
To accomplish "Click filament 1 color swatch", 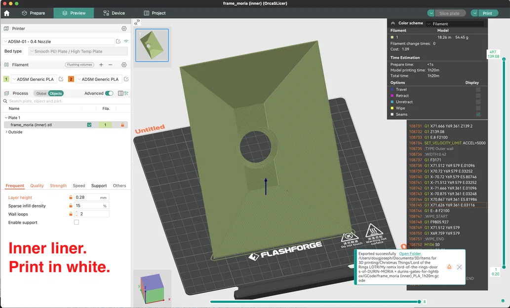I will click(6, 79).
